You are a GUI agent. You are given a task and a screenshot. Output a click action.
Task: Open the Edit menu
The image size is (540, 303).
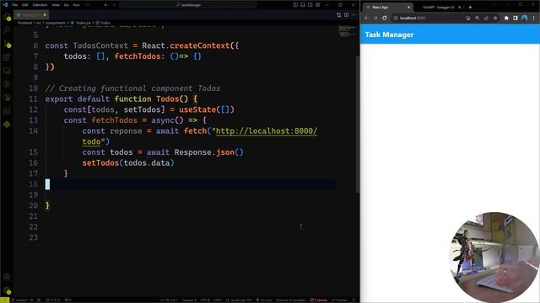click(x=25, y=5)
